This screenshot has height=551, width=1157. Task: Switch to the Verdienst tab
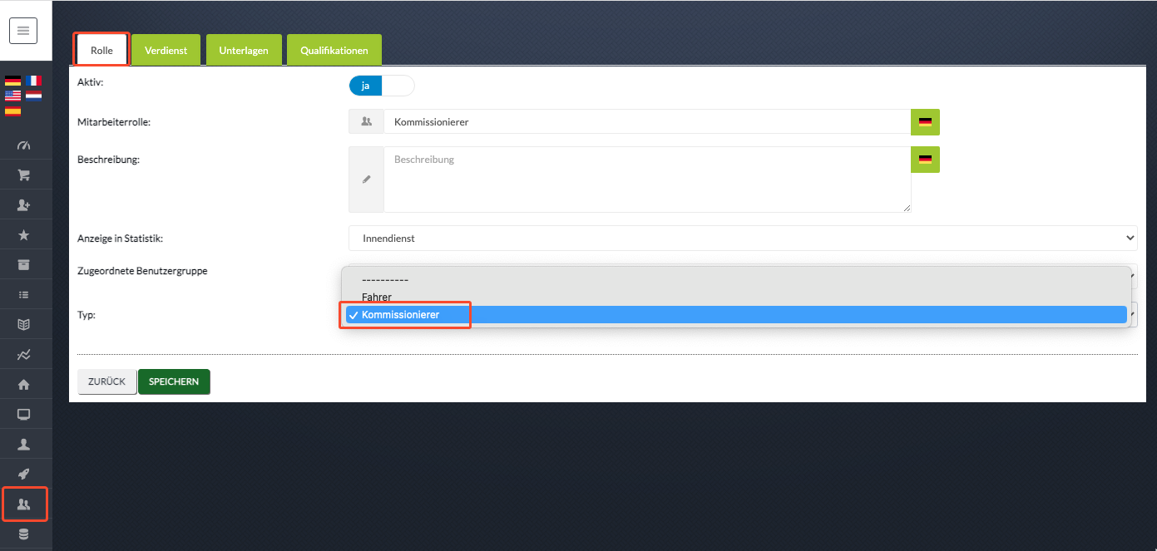(x=166, y=51)
